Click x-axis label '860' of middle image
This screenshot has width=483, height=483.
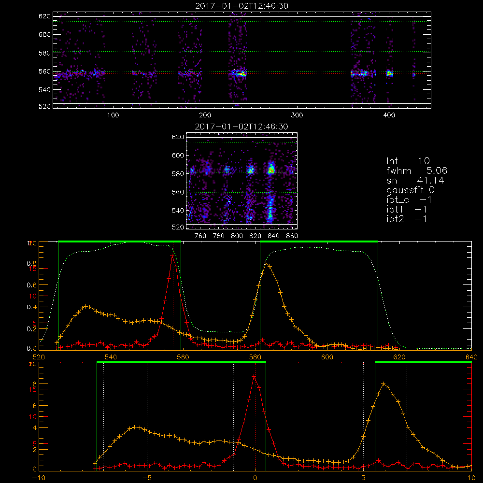tap(292, 236)
